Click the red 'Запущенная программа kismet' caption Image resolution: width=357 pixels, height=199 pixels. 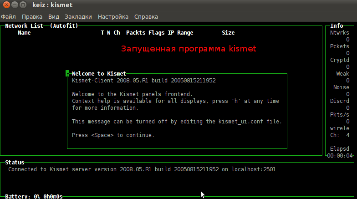(189, 49)
